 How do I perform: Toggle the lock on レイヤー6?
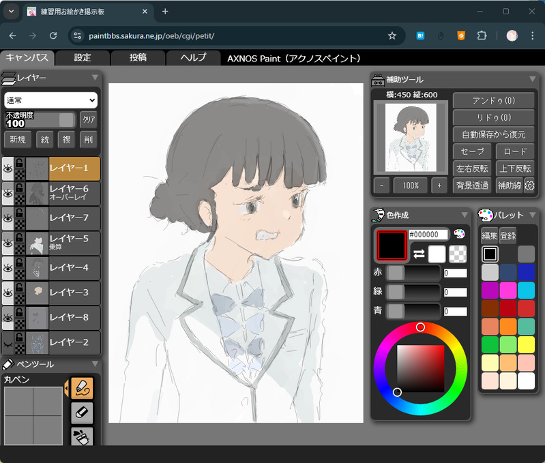[20, 188]
